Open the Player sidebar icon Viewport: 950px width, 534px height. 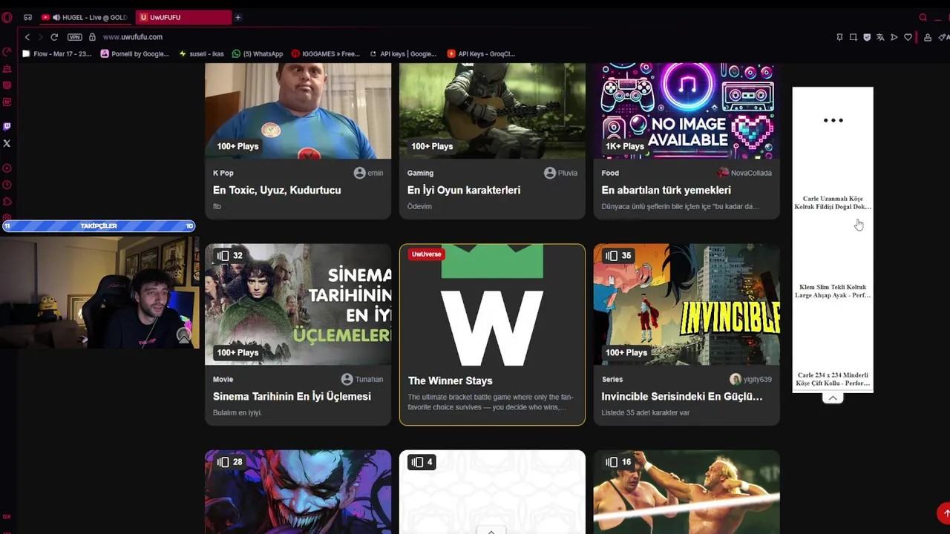click(x=7, y=168)
